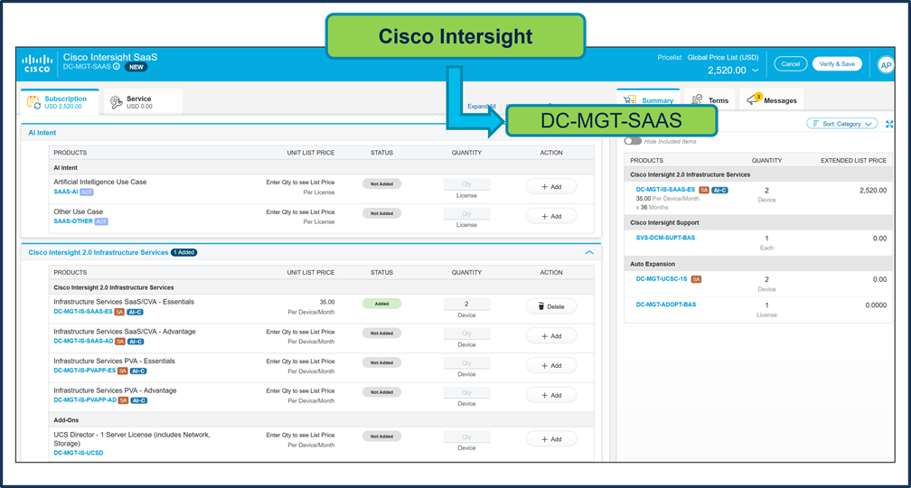Open SAAS-OTHER product link
911x488 pixels.
point(73,221)
